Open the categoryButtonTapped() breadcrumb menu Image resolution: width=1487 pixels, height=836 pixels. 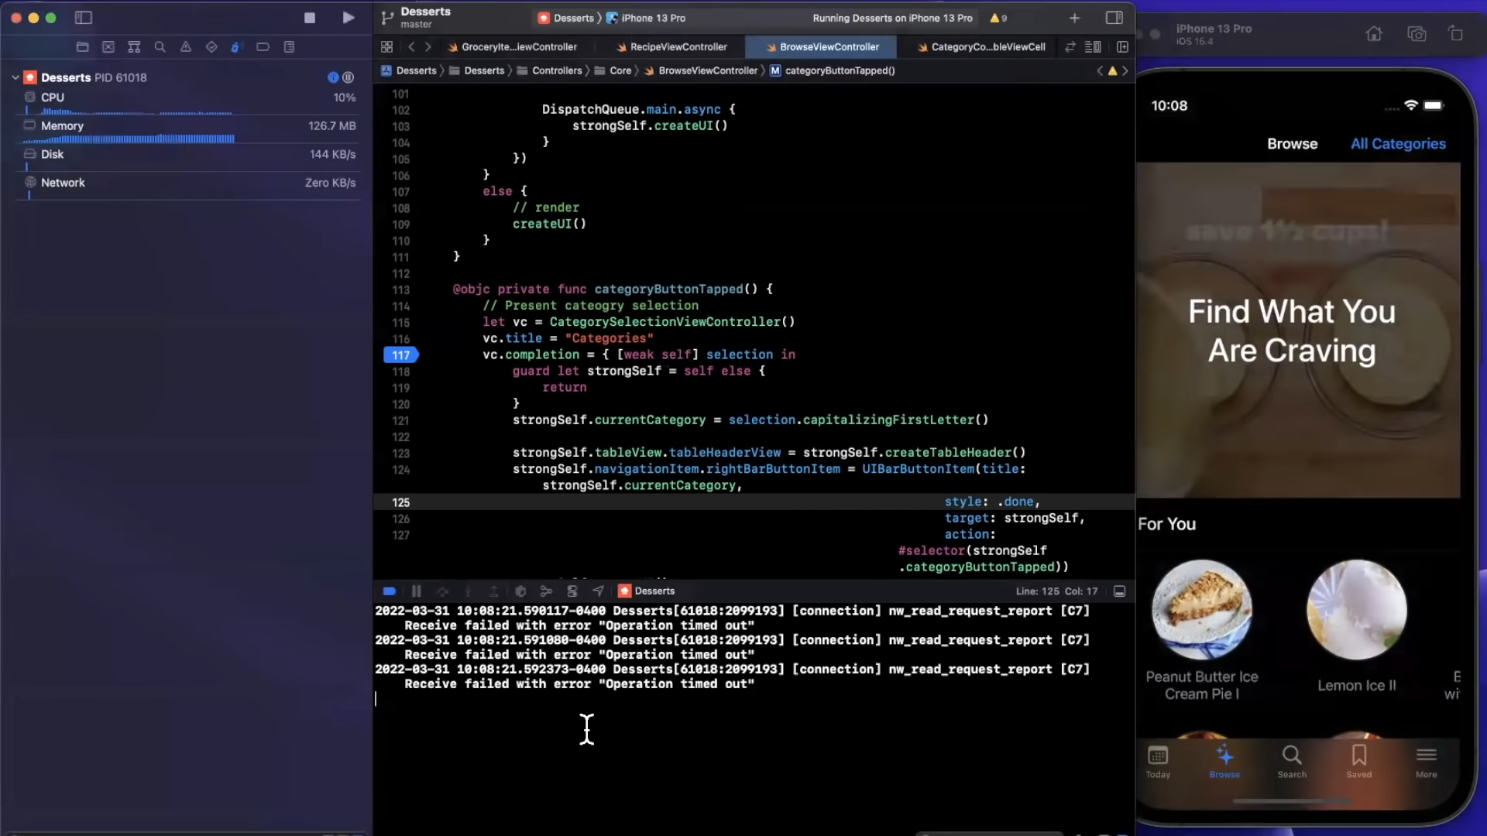click(x=832, y=71)
